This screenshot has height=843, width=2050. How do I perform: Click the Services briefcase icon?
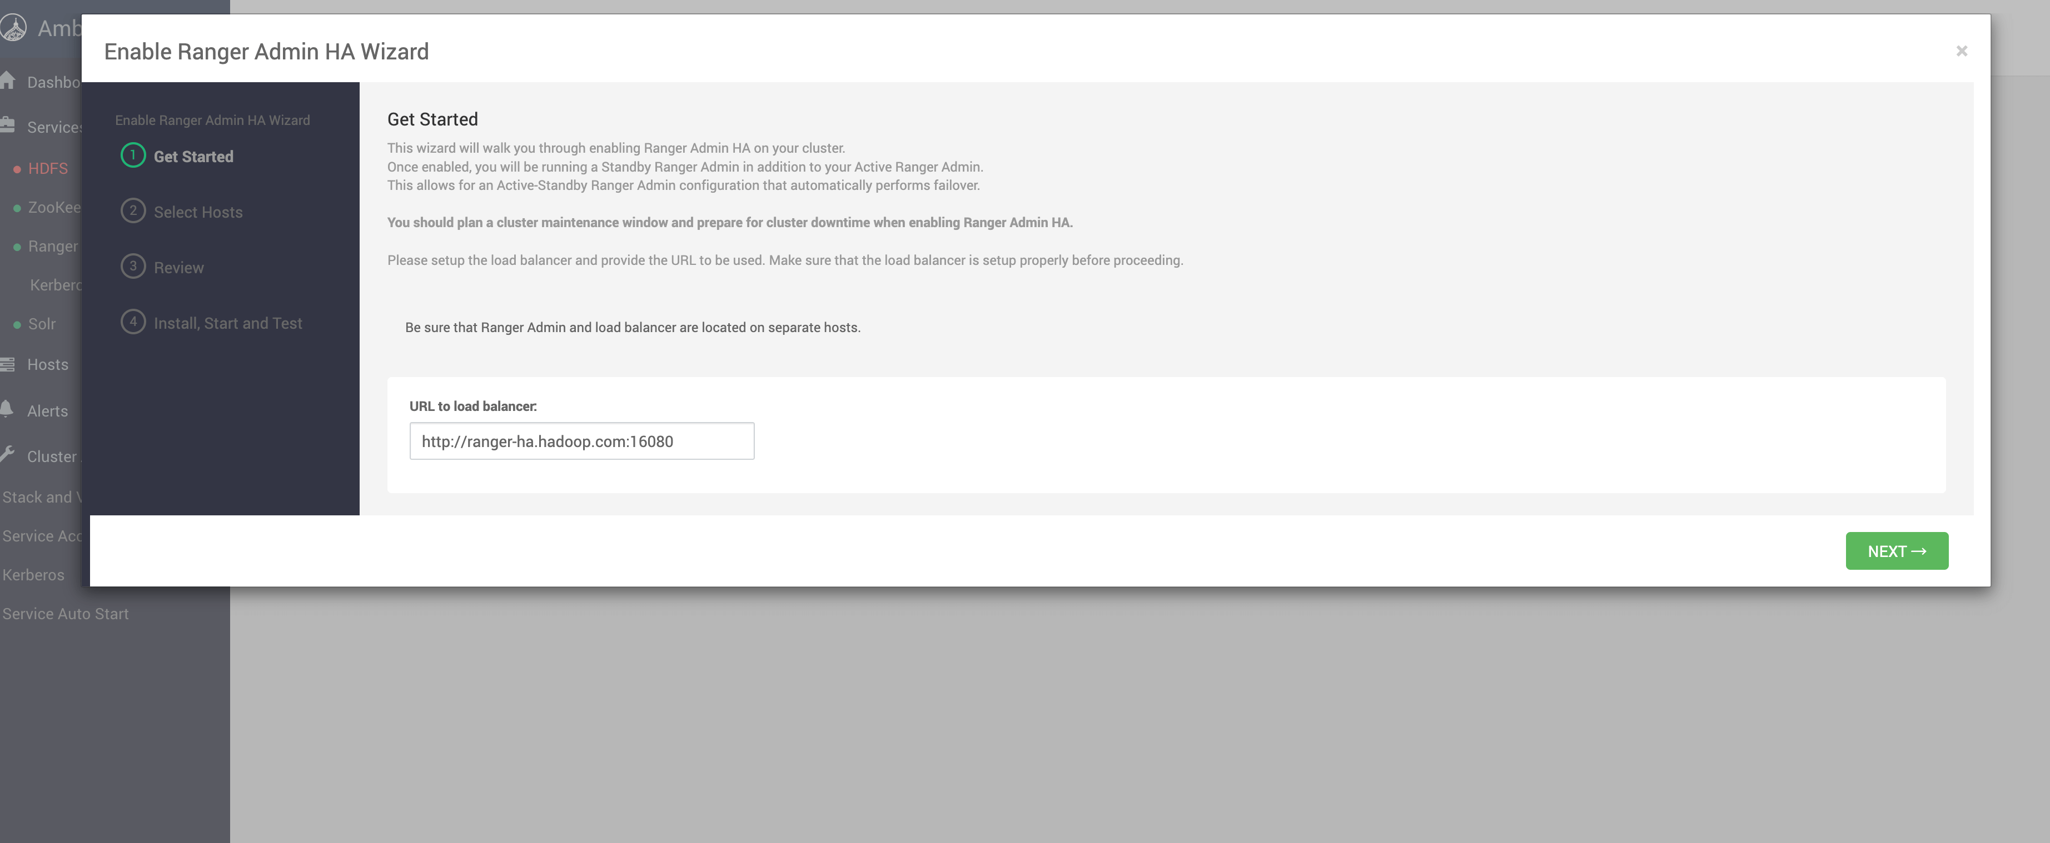(8, 126)
